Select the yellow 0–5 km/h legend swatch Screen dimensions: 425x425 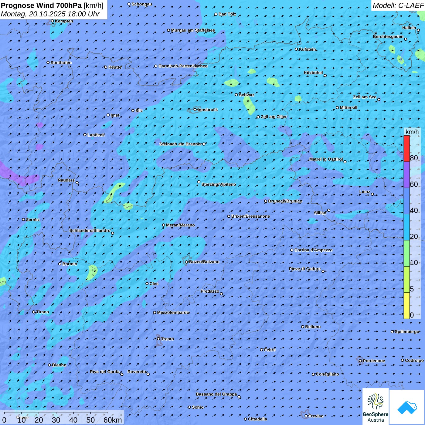(x=406, y=305)
